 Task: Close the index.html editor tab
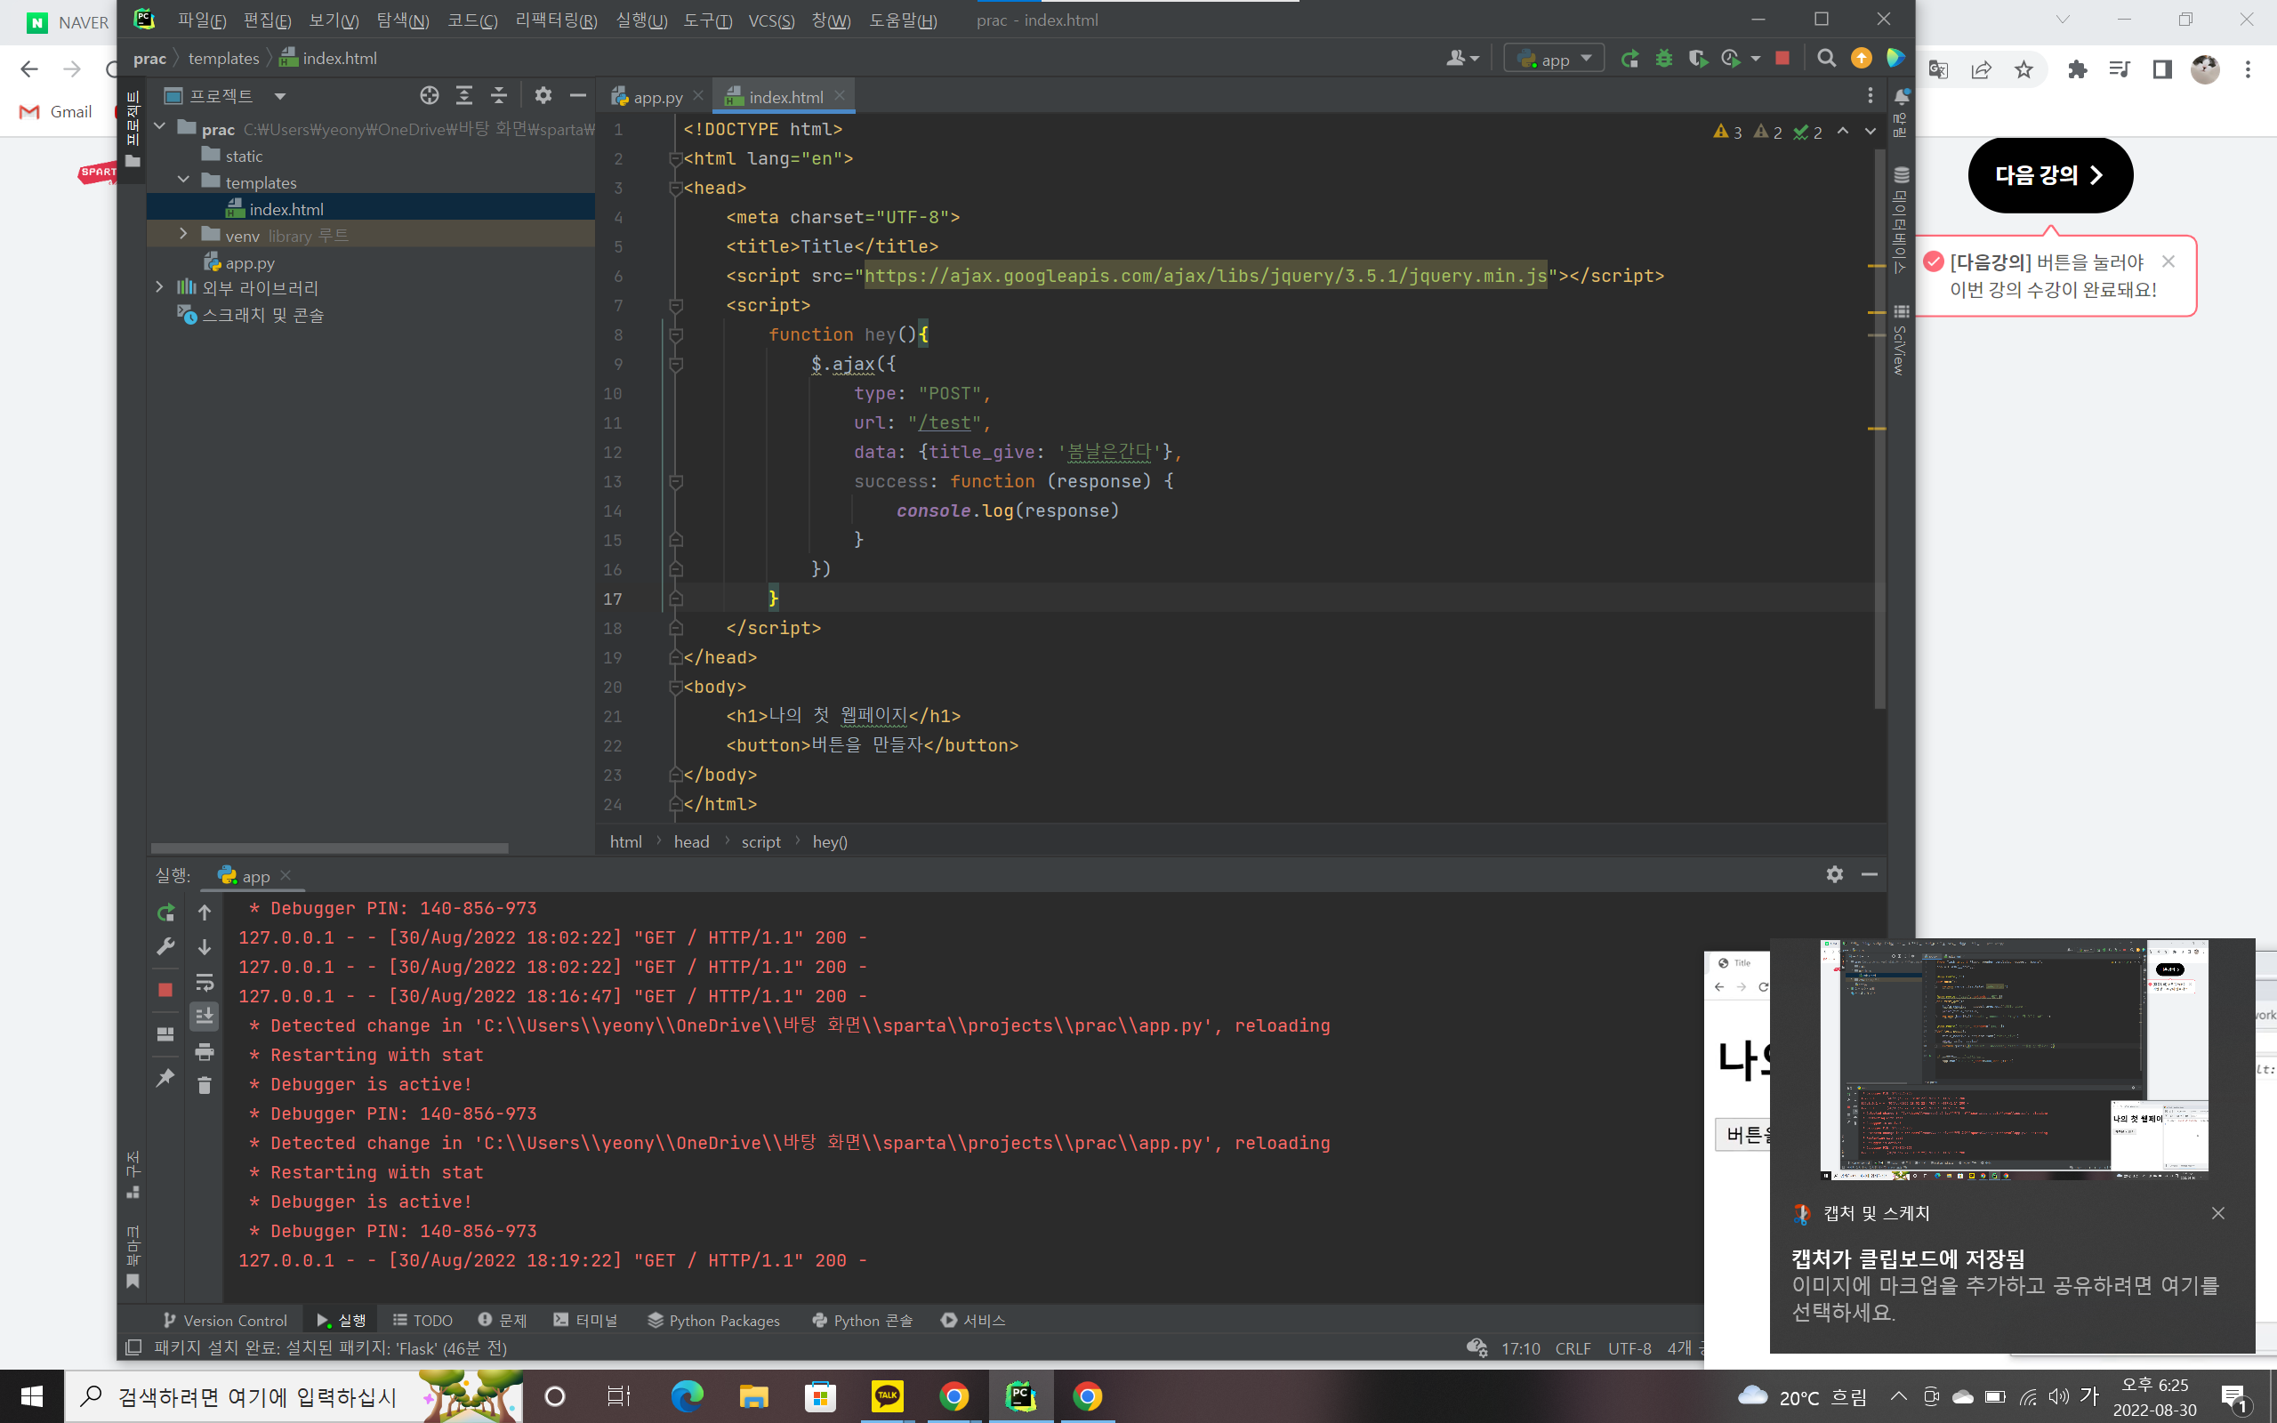click(840, 96)
